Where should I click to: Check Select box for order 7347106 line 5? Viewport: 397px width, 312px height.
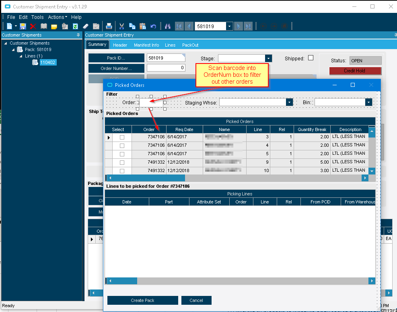click(x=122, y=154)
